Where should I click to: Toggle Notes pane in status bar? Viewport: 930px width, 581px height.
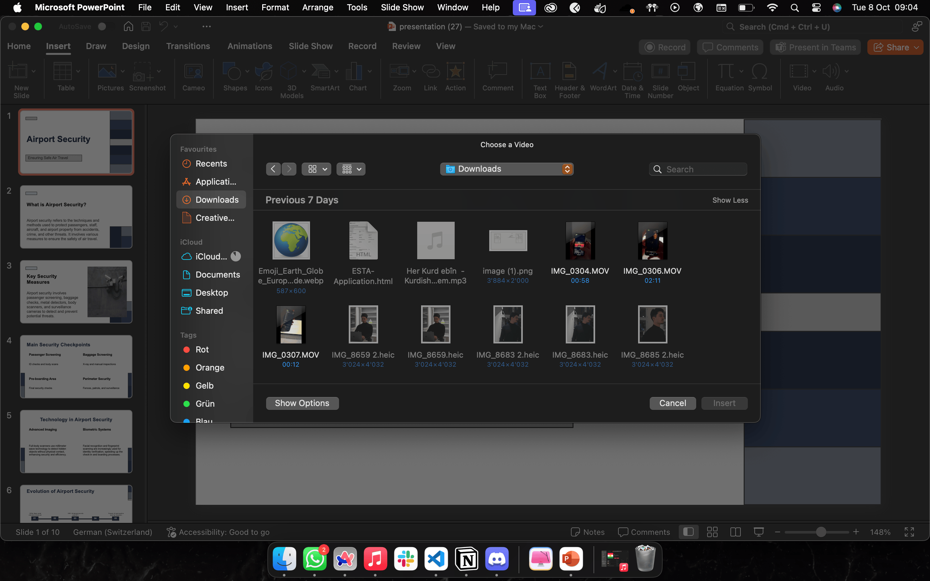(588, 532)
